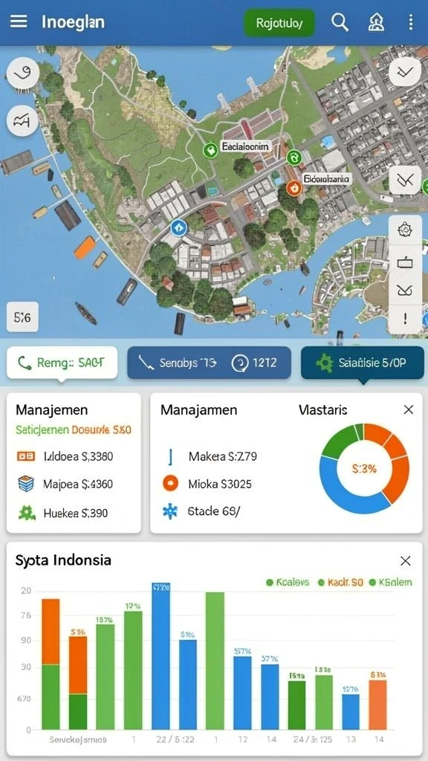The width and height of the screenshot is (428, 761).
Task: Click the rightmost orange bar in chart
Action: coord(377,705)
